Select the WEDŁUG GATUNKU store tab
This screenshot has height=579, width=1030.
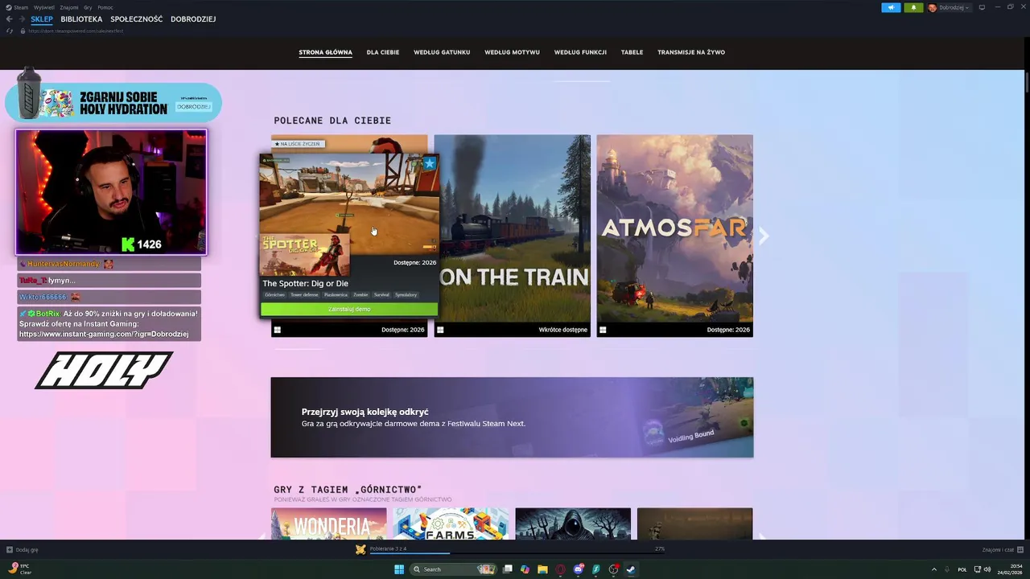[442, 52]
